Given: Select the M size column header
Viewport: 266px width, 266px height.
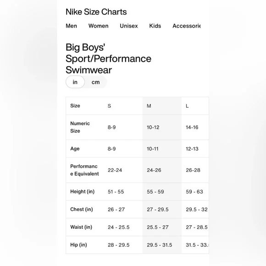Looking at the screenshot, I should 149,106.
